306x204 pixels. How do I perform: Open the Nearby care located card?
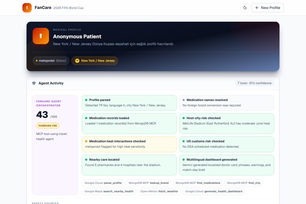point(129,165)
